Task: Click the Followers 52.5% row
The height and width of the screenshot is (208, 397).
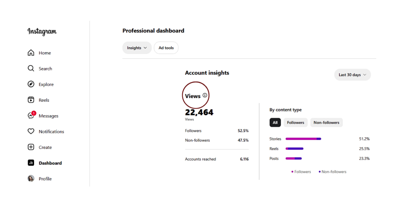Action: pos(217,131)
